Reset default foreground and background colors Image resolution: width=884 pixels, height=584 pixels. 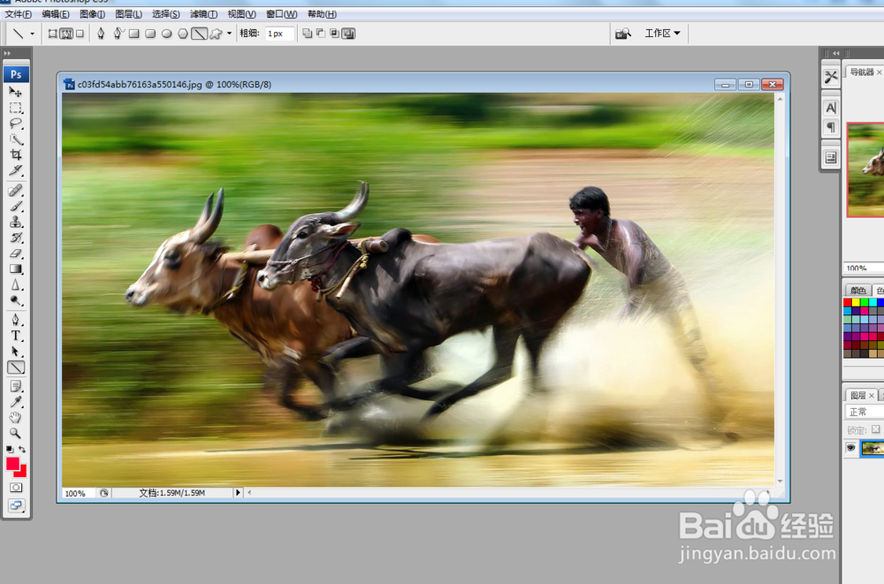[x=10, y=450]
